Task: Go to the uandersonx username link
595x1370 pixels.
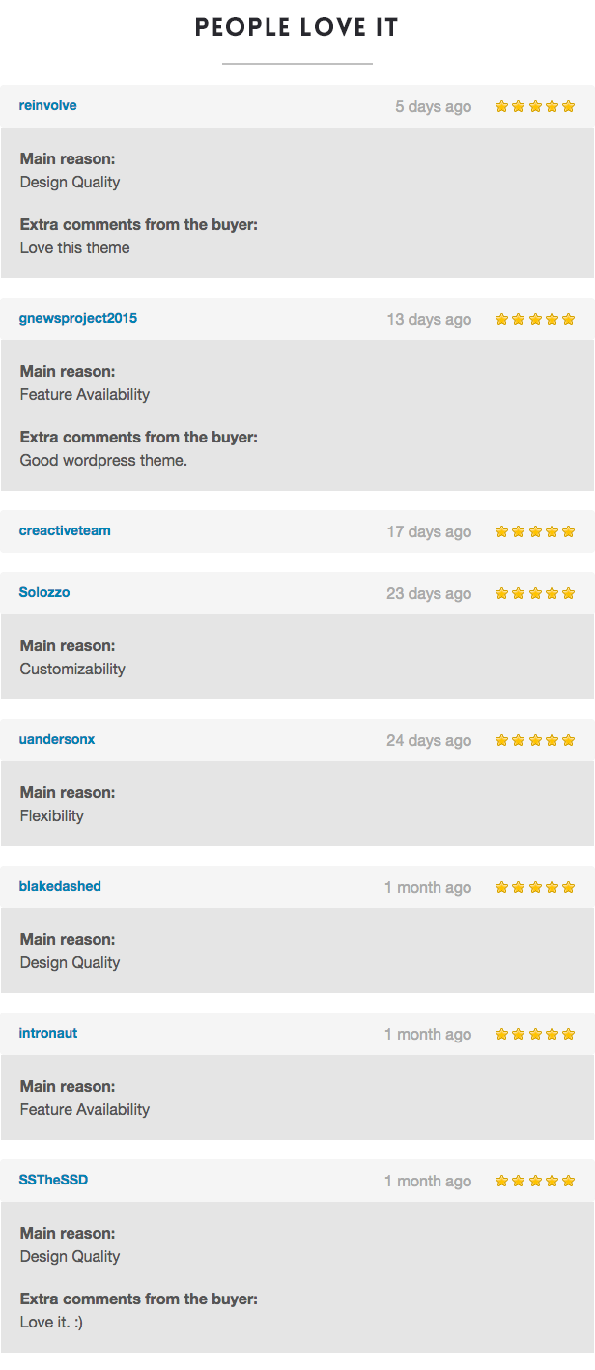Action: point(57,739)
